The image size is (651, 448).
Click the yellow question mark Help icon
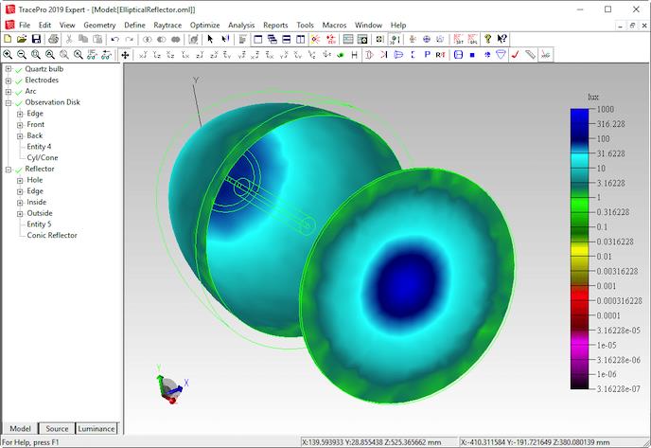pos(488,39)
